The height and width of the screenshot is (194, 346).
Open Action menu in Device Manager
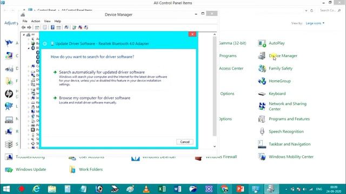click(36, 21)
